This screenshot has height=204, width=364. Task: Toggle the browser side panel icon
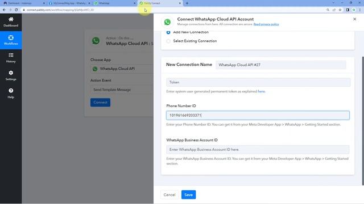(x=348, y=10)
